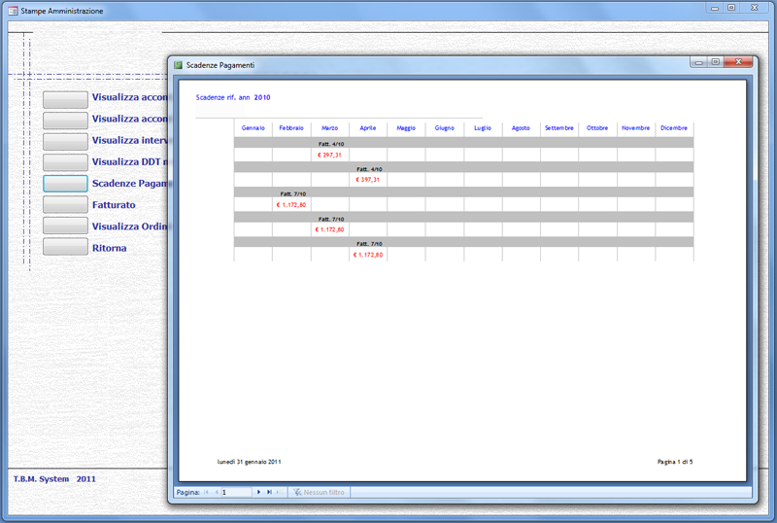Click the Gennaio column header

[253, 128]
